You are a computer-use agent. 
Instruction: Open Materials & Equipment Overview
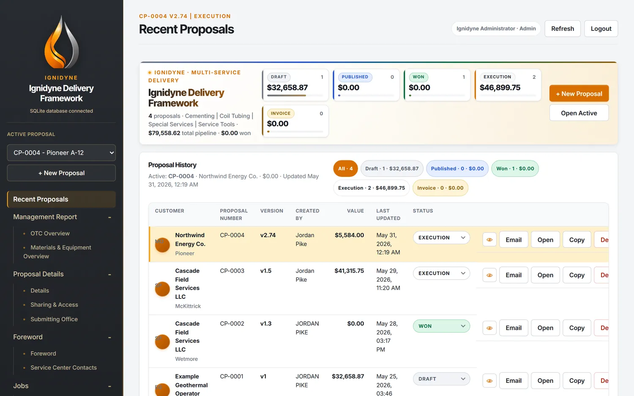(57, 252)
